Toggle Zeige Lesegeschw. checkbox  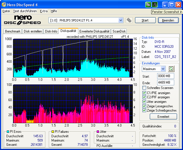(x=144, y=106)
